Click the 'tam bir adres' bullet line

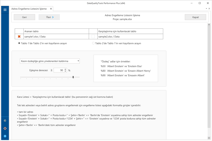(x=25, y=112)
